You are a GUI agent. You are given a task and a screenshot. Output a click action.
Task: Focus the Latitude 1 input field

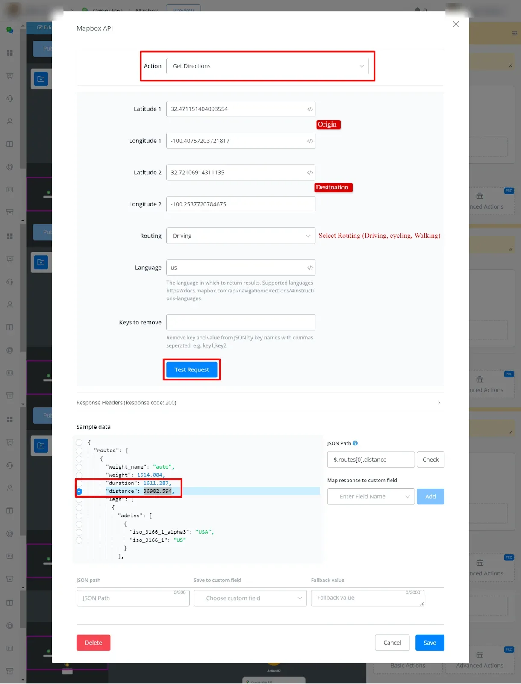tap(241, 109)
